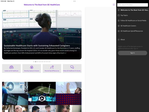Click the wind turbine hill thumbnail
The width and height of the screenshot is (149, 112).
pos(42,88)
